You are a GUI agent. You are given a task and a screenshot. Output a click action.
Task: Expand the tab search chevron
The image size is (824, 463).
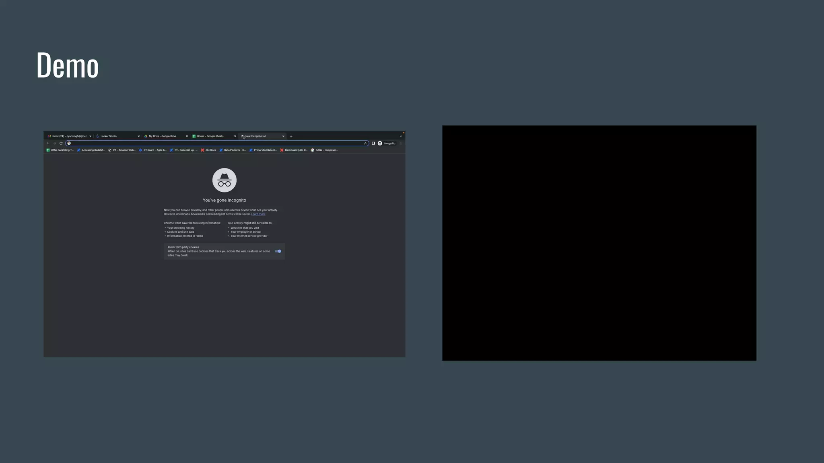tap(401, 136)
